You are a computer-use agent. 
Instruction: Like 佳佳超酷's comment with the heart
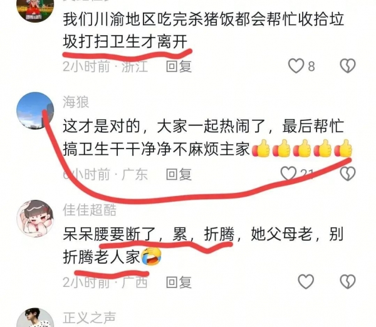306,281
